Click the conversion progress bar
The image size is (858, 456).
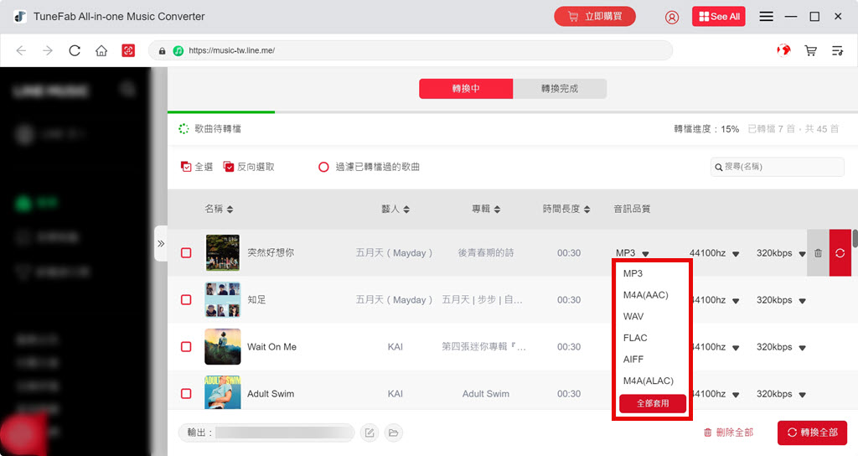pos(513,112)
